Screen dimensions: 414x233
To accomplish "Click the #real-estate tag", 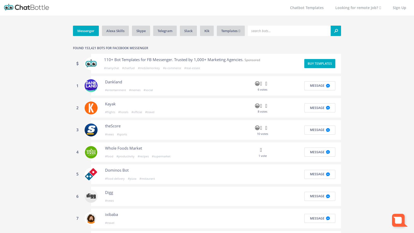I will 192,68.
